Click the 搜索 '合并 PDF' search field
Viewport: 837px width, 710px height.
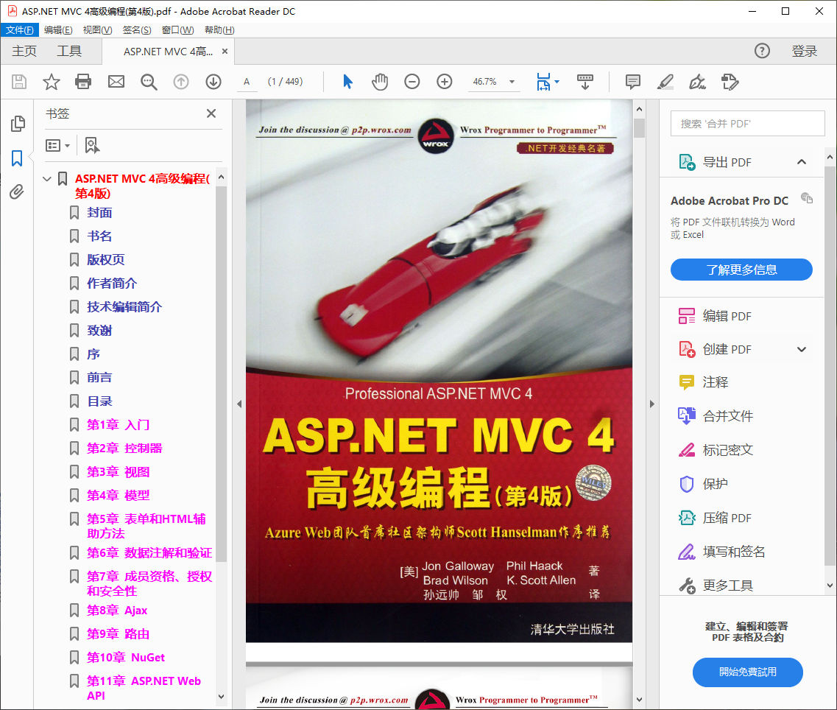click(747, 124)
